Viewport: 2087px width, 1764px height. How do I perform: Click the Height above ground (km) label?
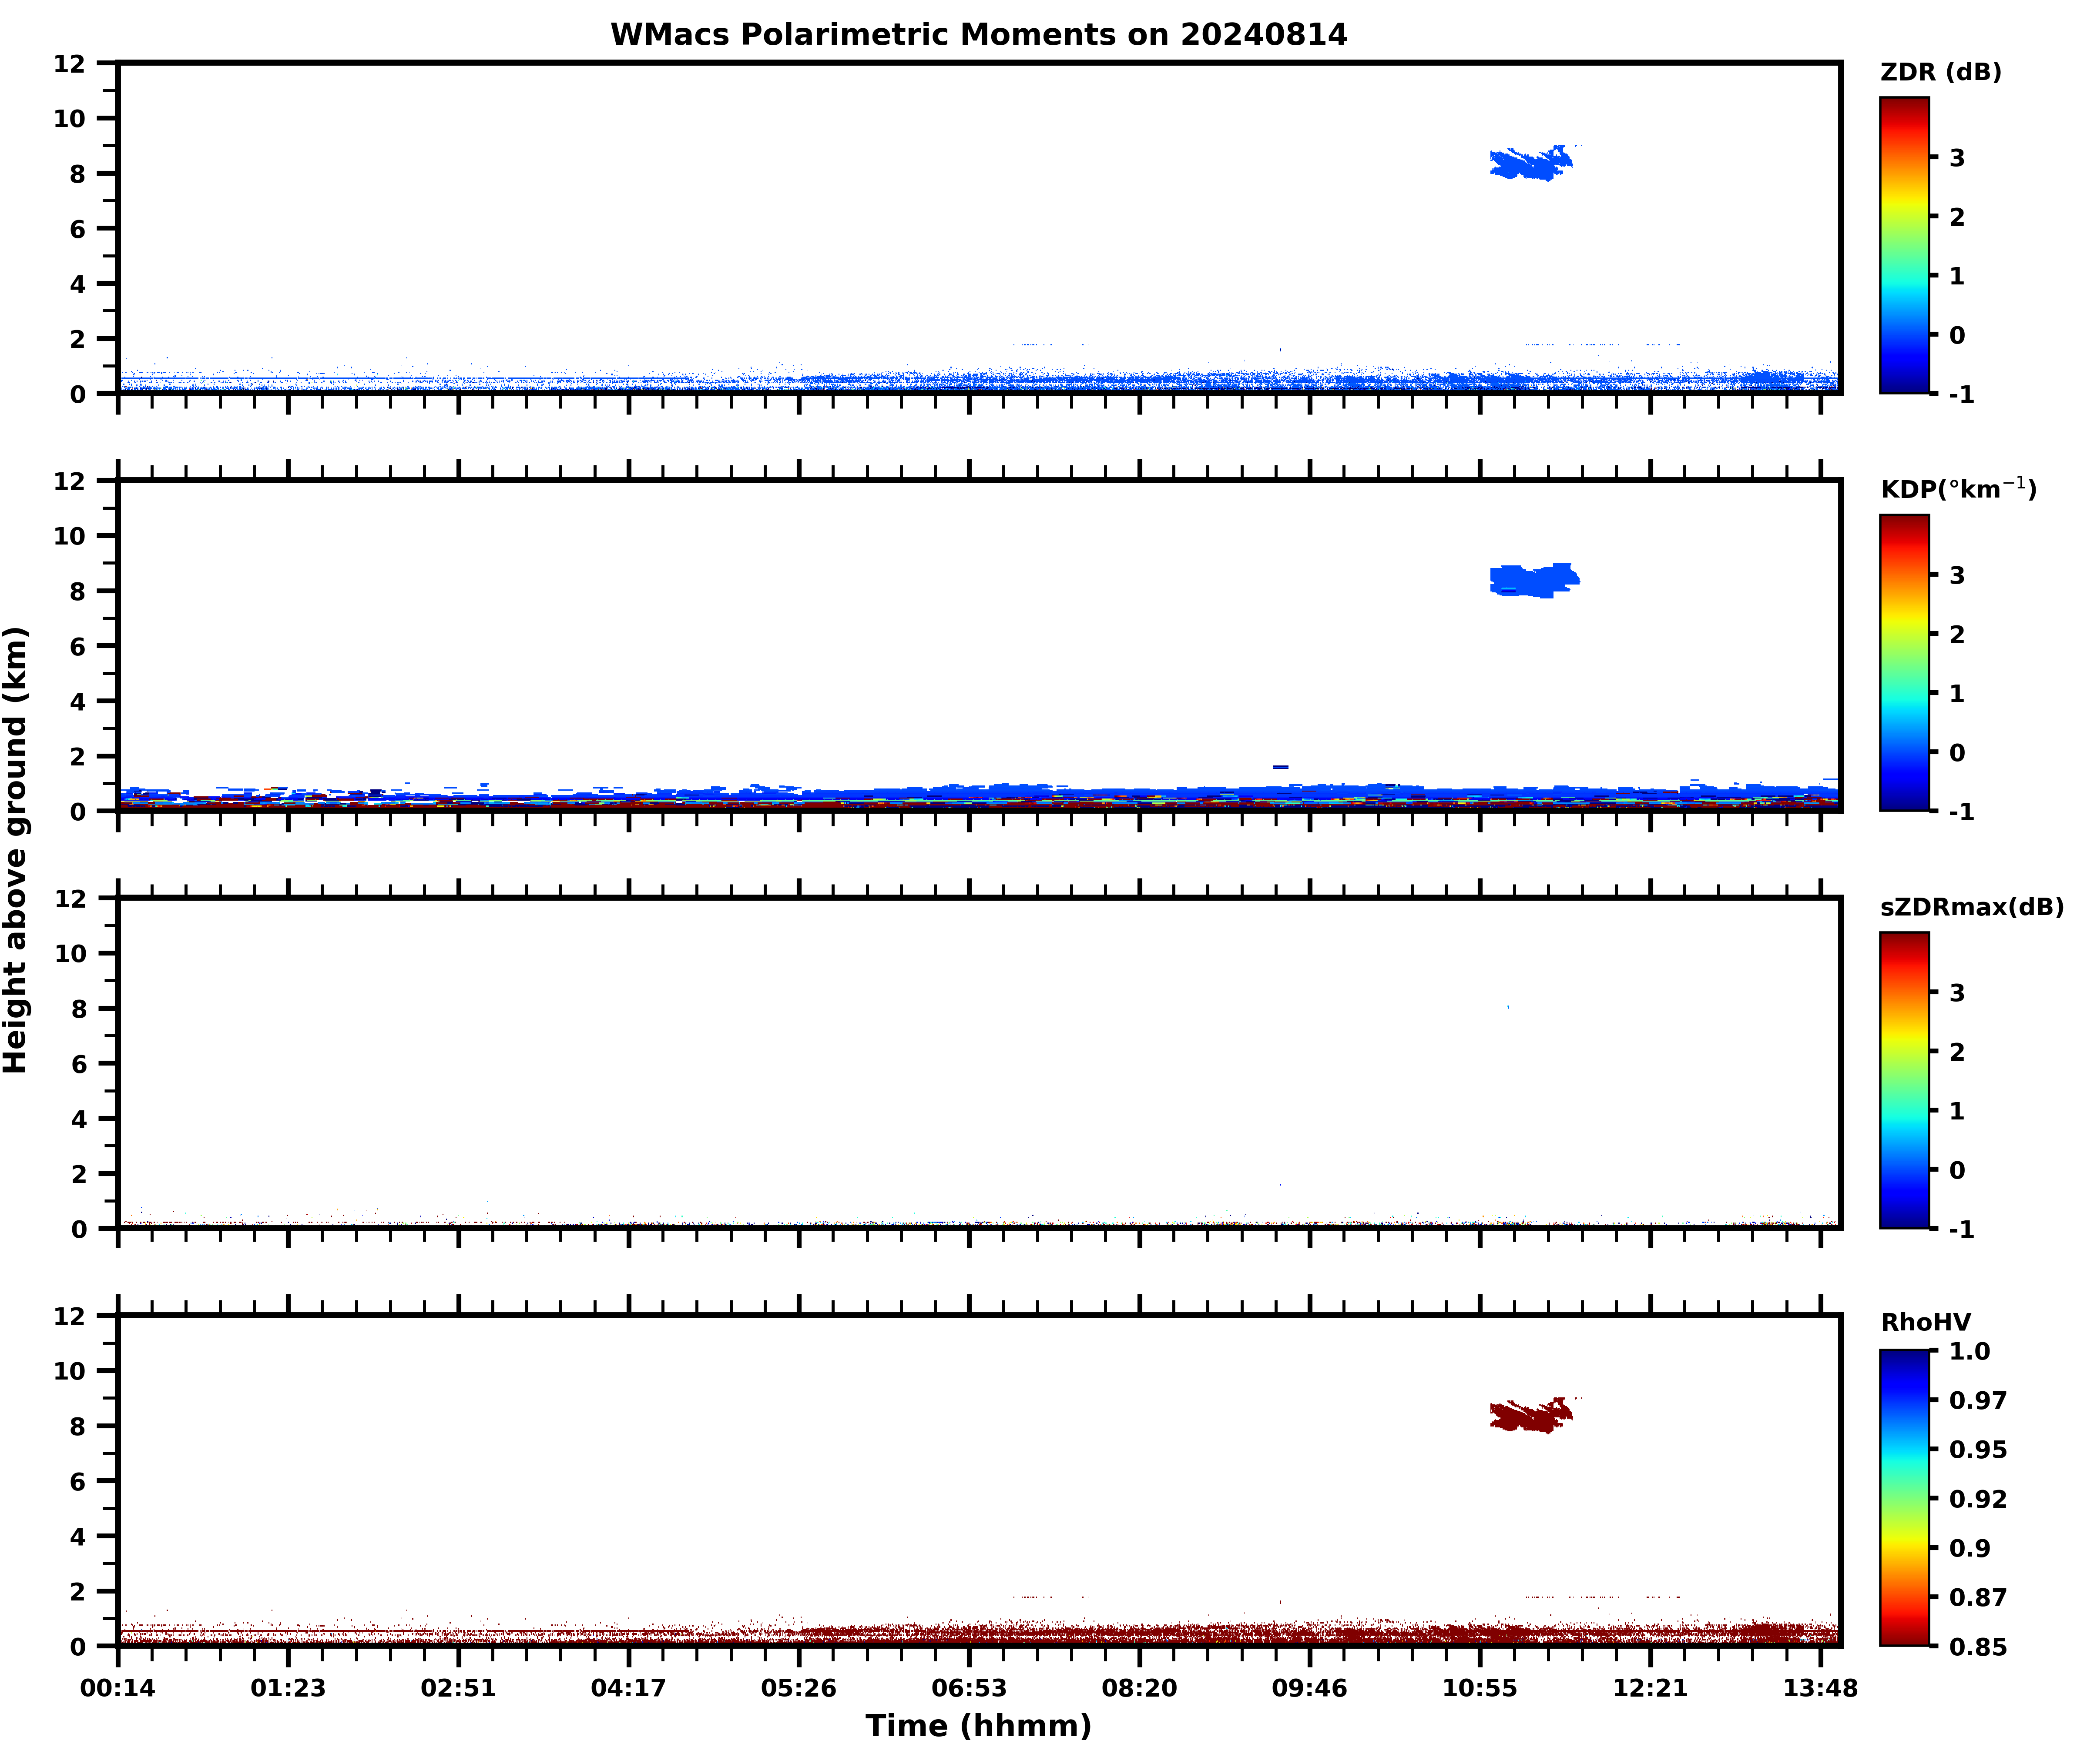tap(17, 850)
